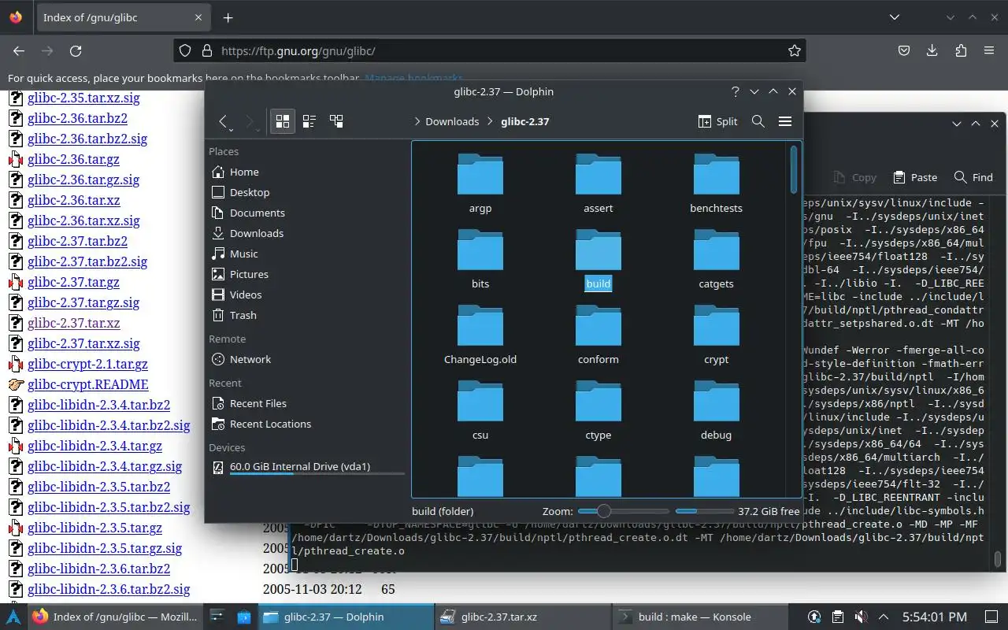1008x630 pixels.
Task: Open Trash in Places panel
Action: pyautogui.click(x=307, y=315)
